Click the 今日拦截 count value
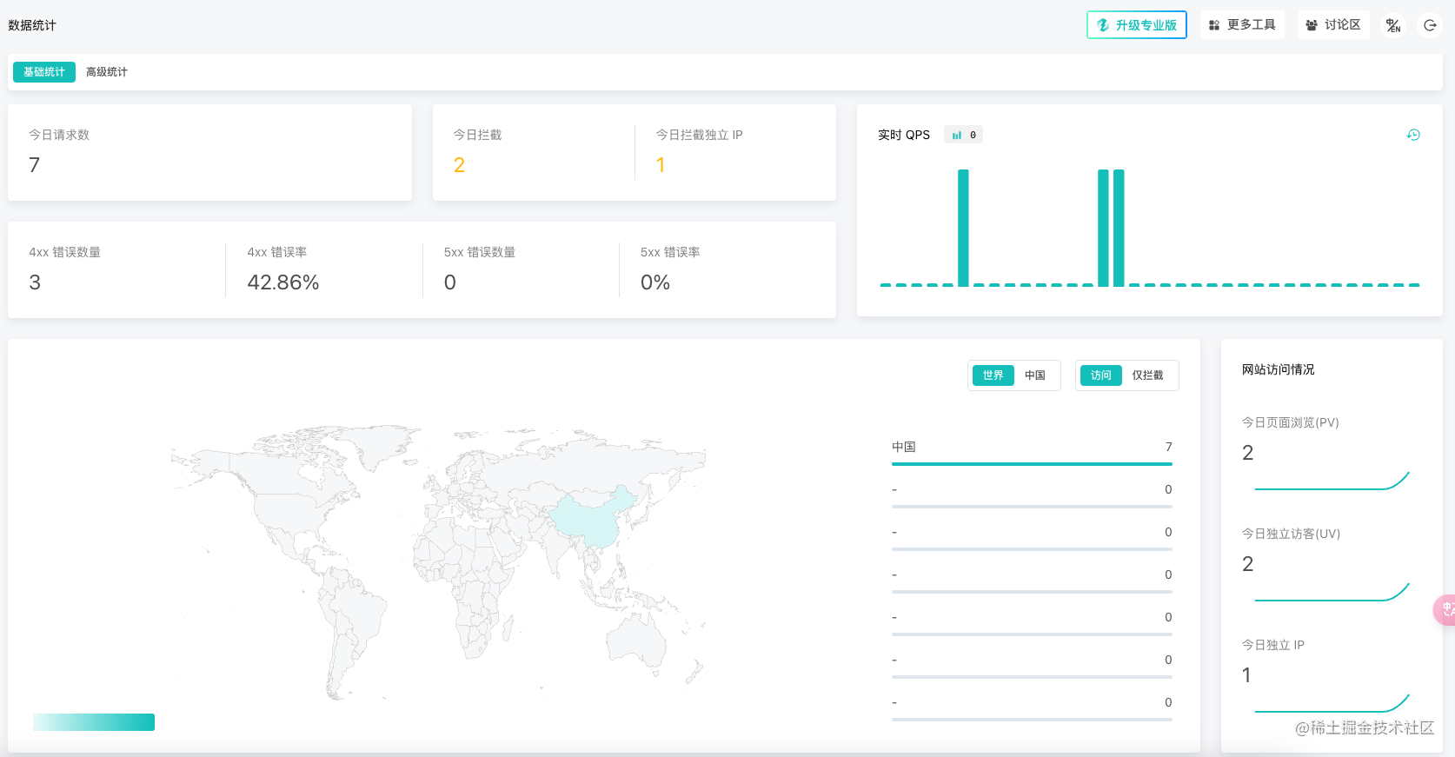1455x757 pixels. tap(459, 165)
